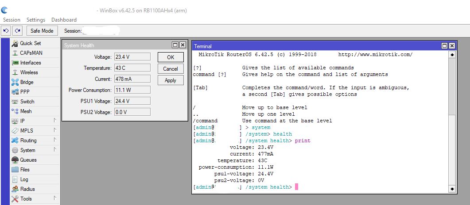
Task: Open the Settings menu
Action: coord(36,20)
